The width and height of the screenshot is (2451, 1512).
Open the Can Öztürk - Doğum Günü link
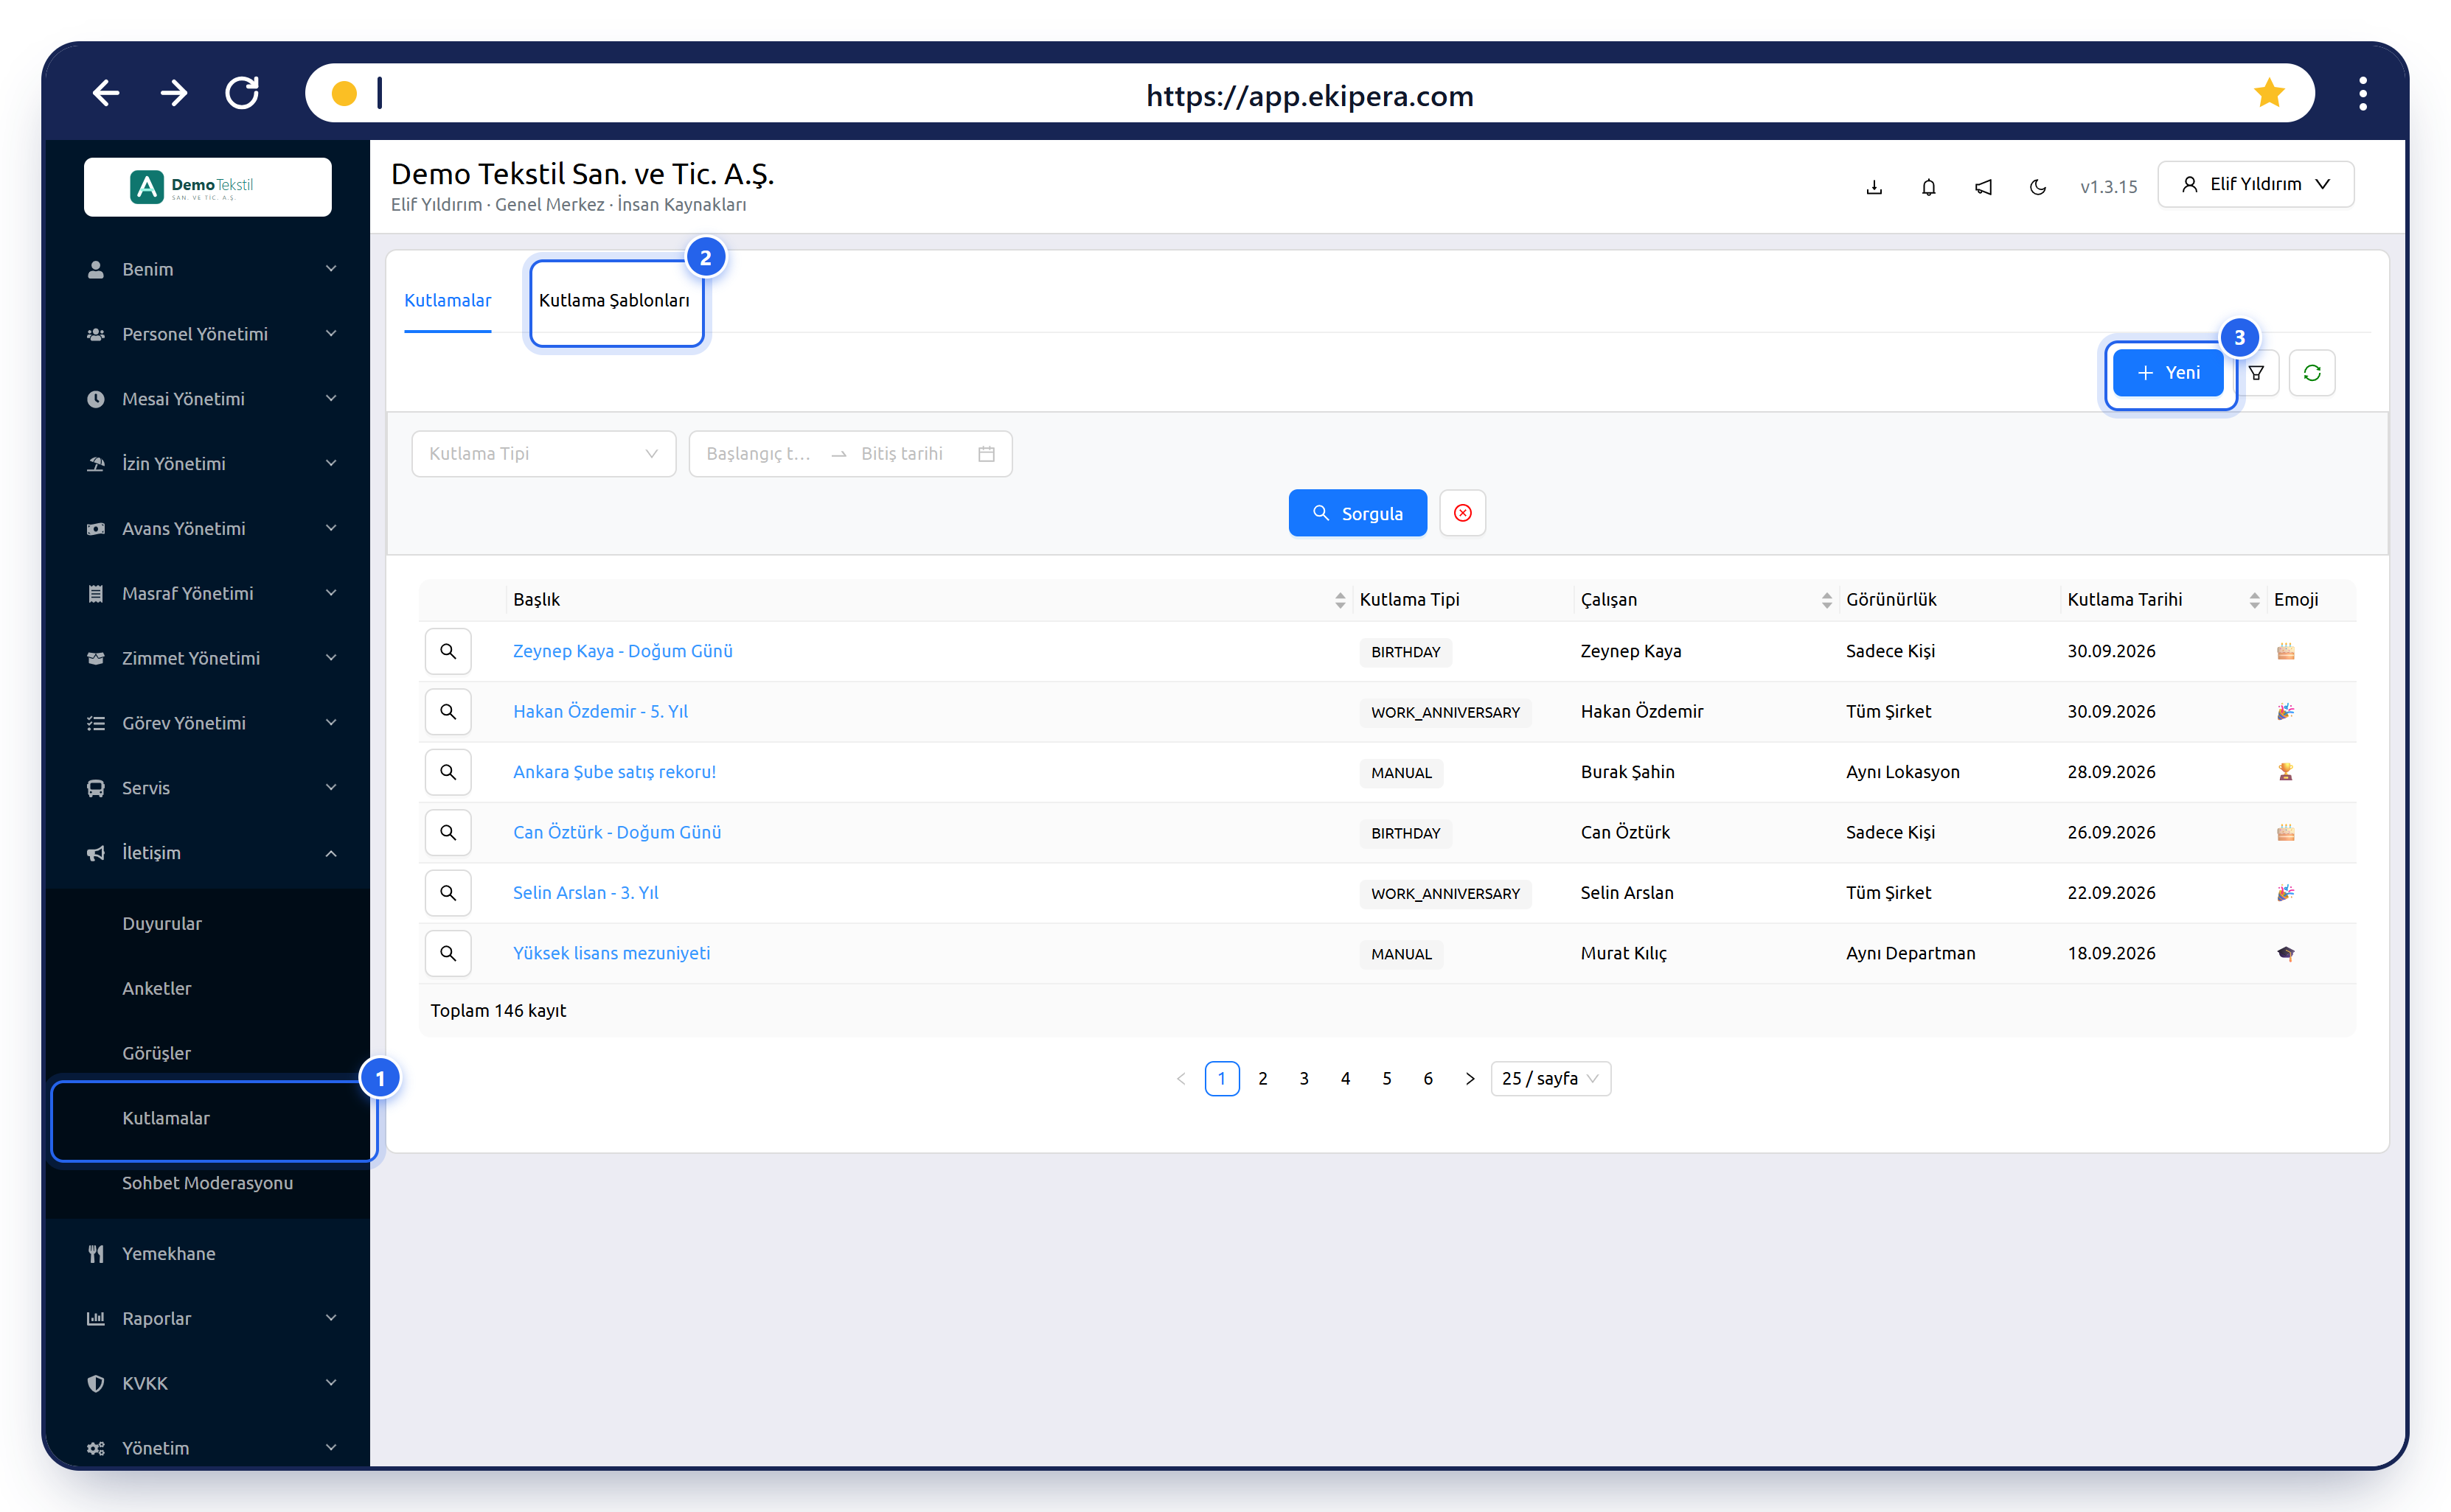(x=616, y=832)
